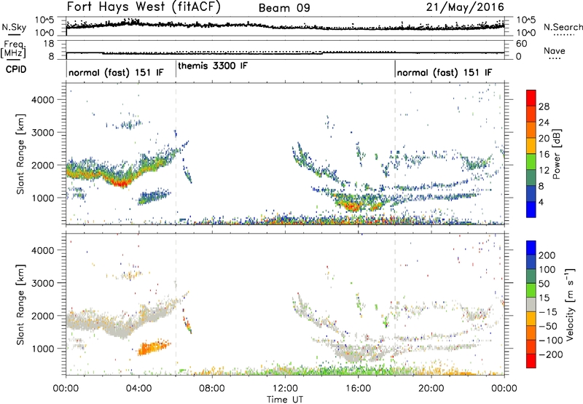The image size is (583, 404).
Task: Click the '16:00' time axis tick
Action: pyautogui.click(x=358, y=389)
